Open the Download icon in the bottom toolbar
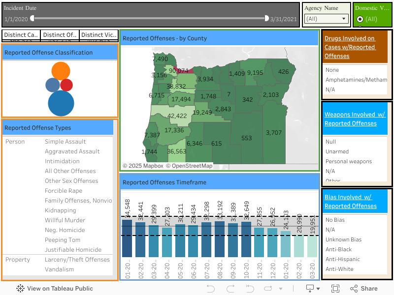 pos(310,289)
